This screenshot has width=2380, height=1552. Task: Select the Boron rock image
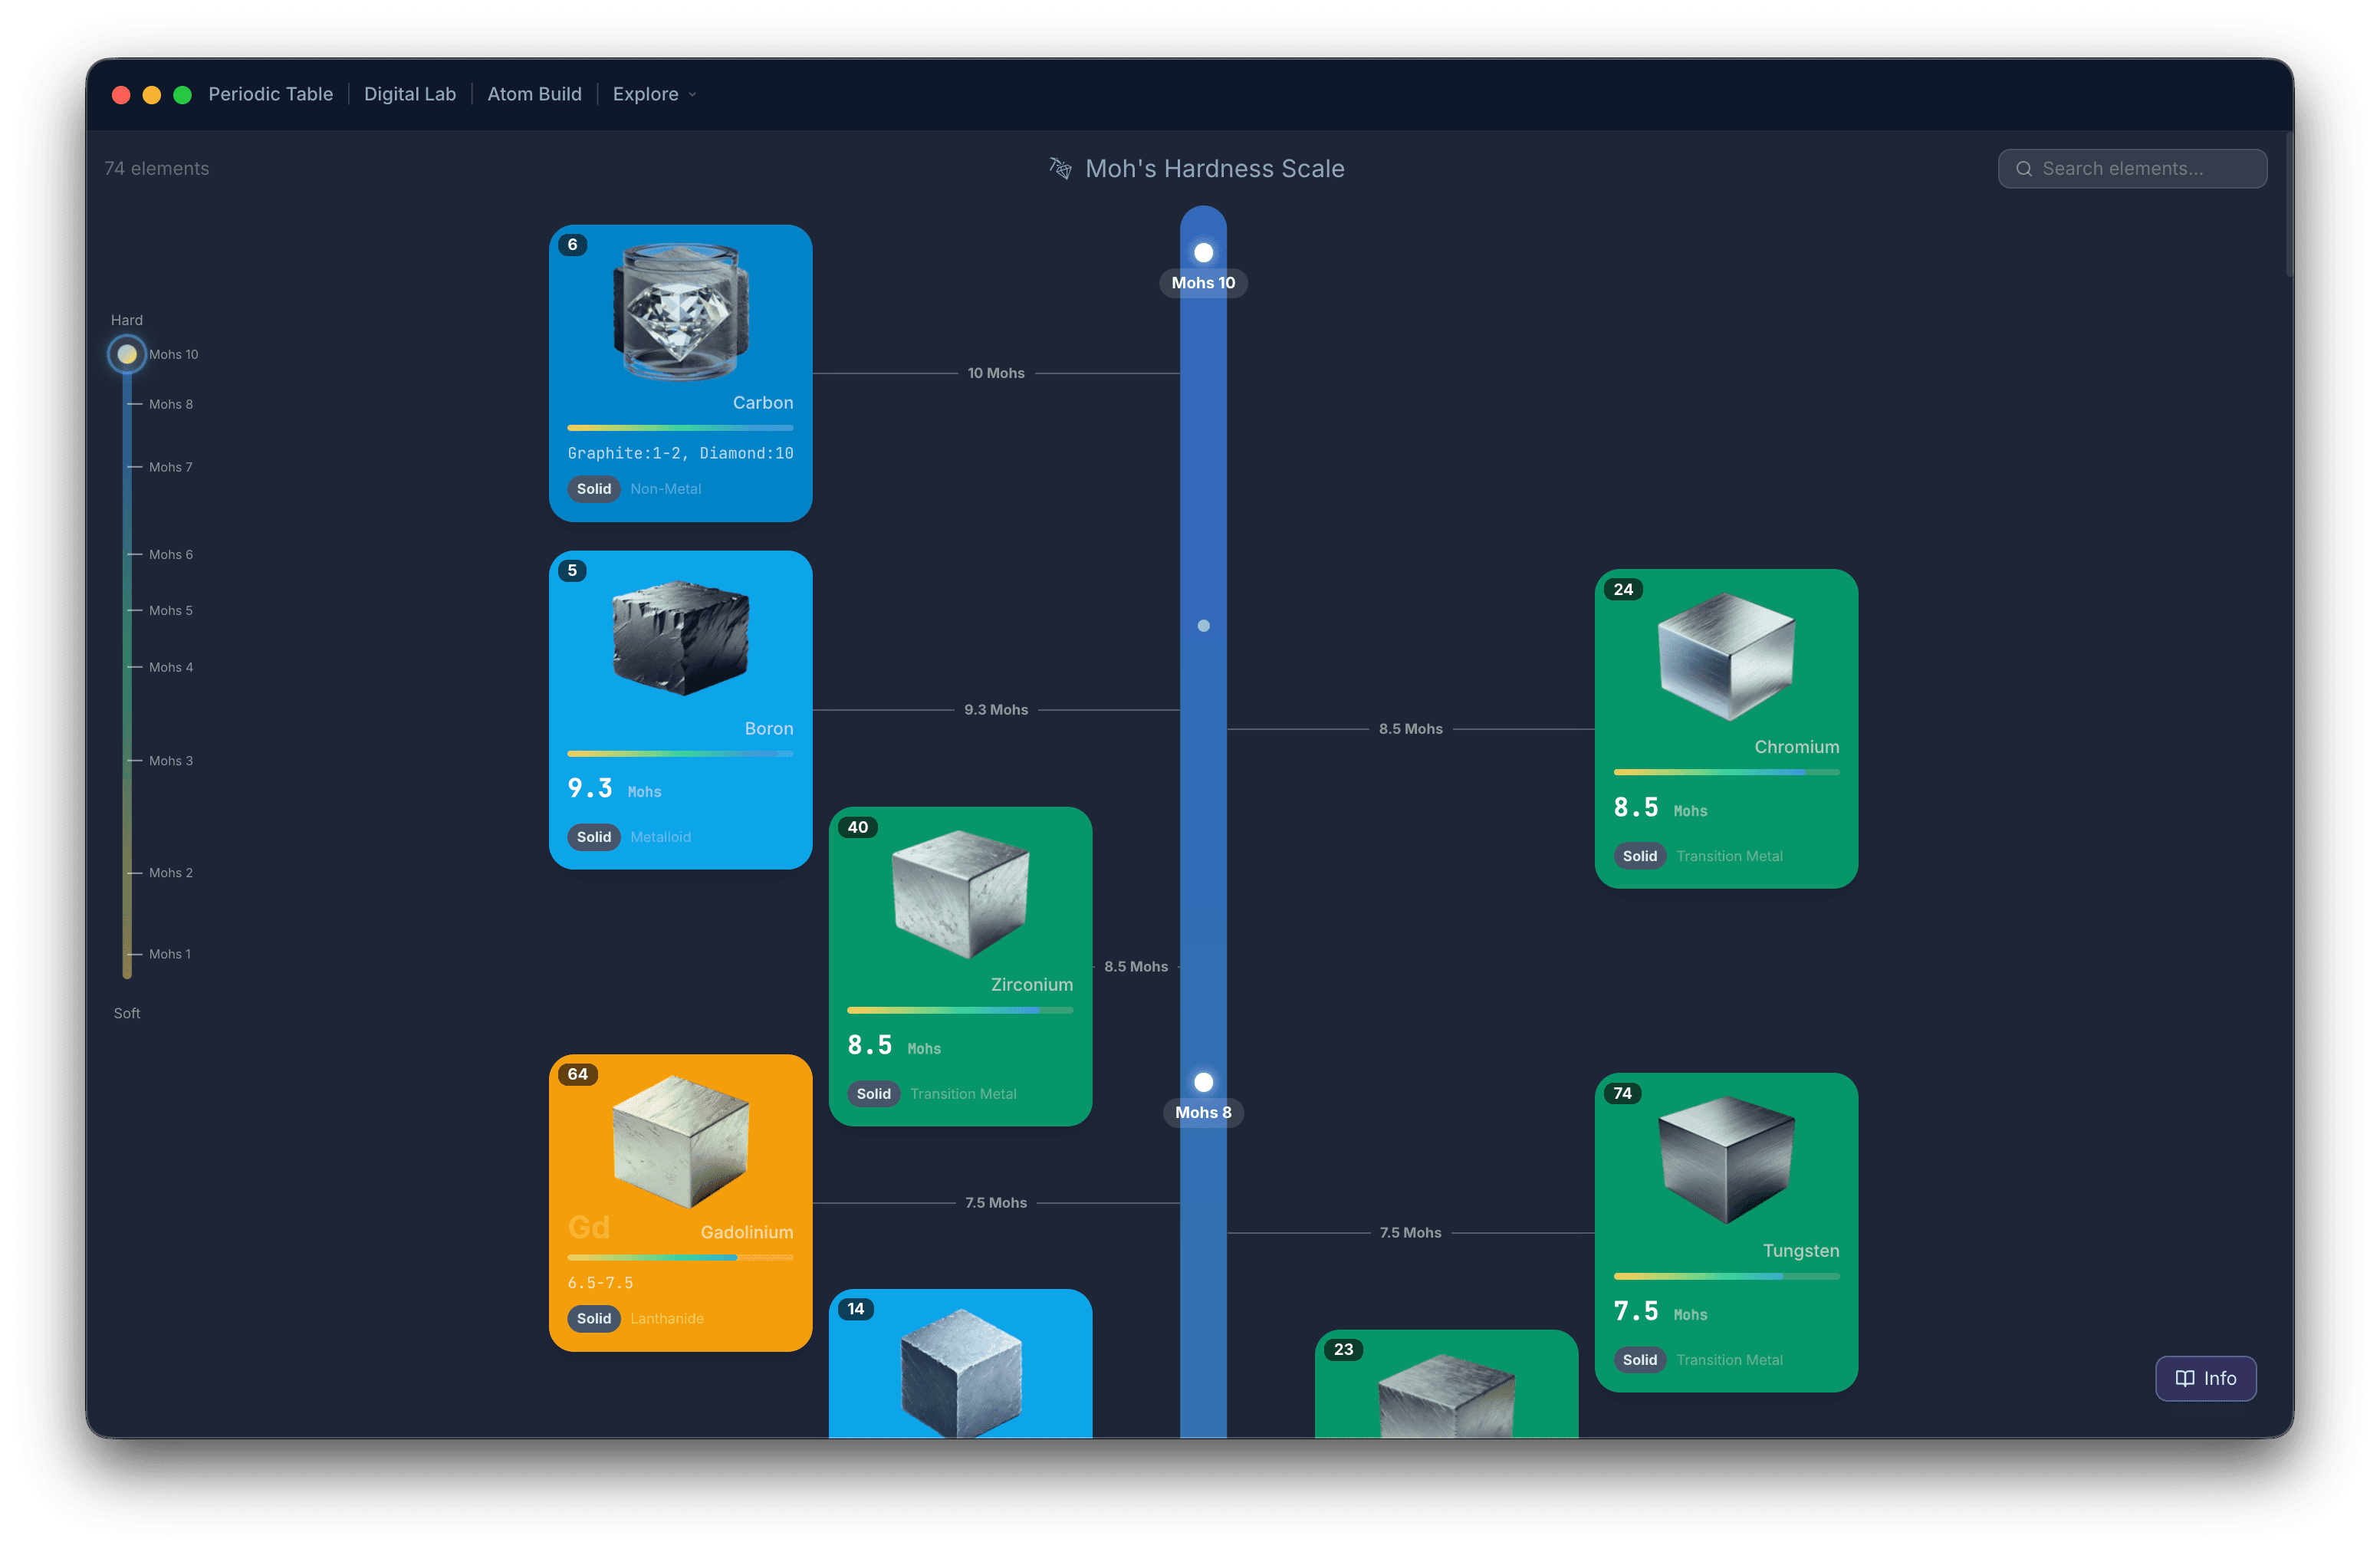point(680,638)
